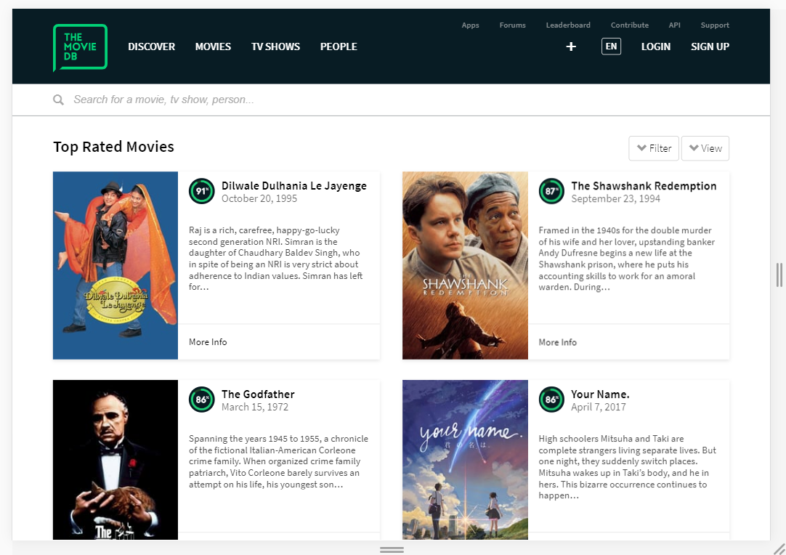Image resolution: width=786 pixels, height=555 pixels.
Task: Open the Filter dropdown
Action: (654, 148)
